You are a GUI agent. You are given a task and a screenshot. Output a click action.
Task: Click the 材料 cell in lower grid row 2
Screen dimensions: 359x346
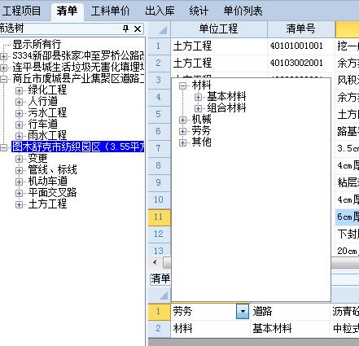click(210, 328)
